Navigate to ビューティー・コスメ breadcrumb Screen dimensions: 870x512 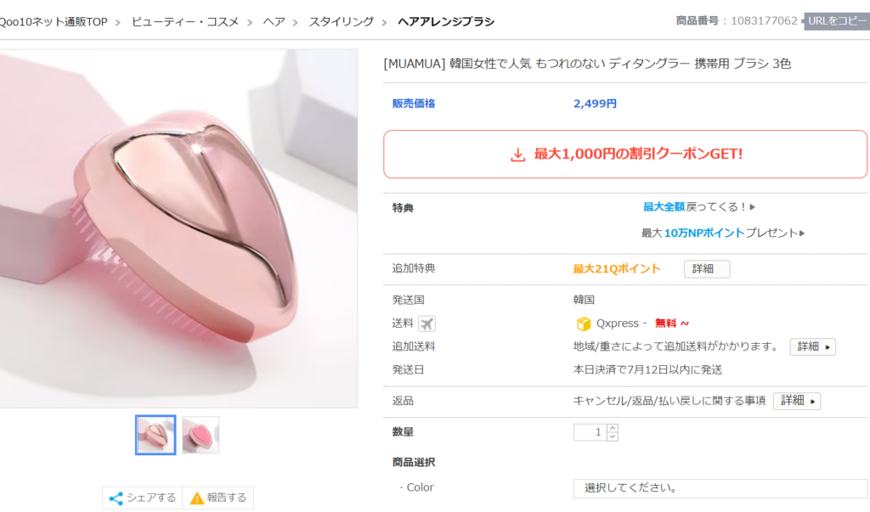coord(185,21)
